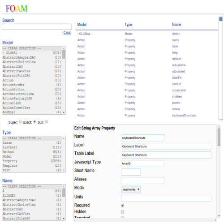The image size is (224, 224).
Task: Open the Mode read-write dropdown
Action: point(131,190)
